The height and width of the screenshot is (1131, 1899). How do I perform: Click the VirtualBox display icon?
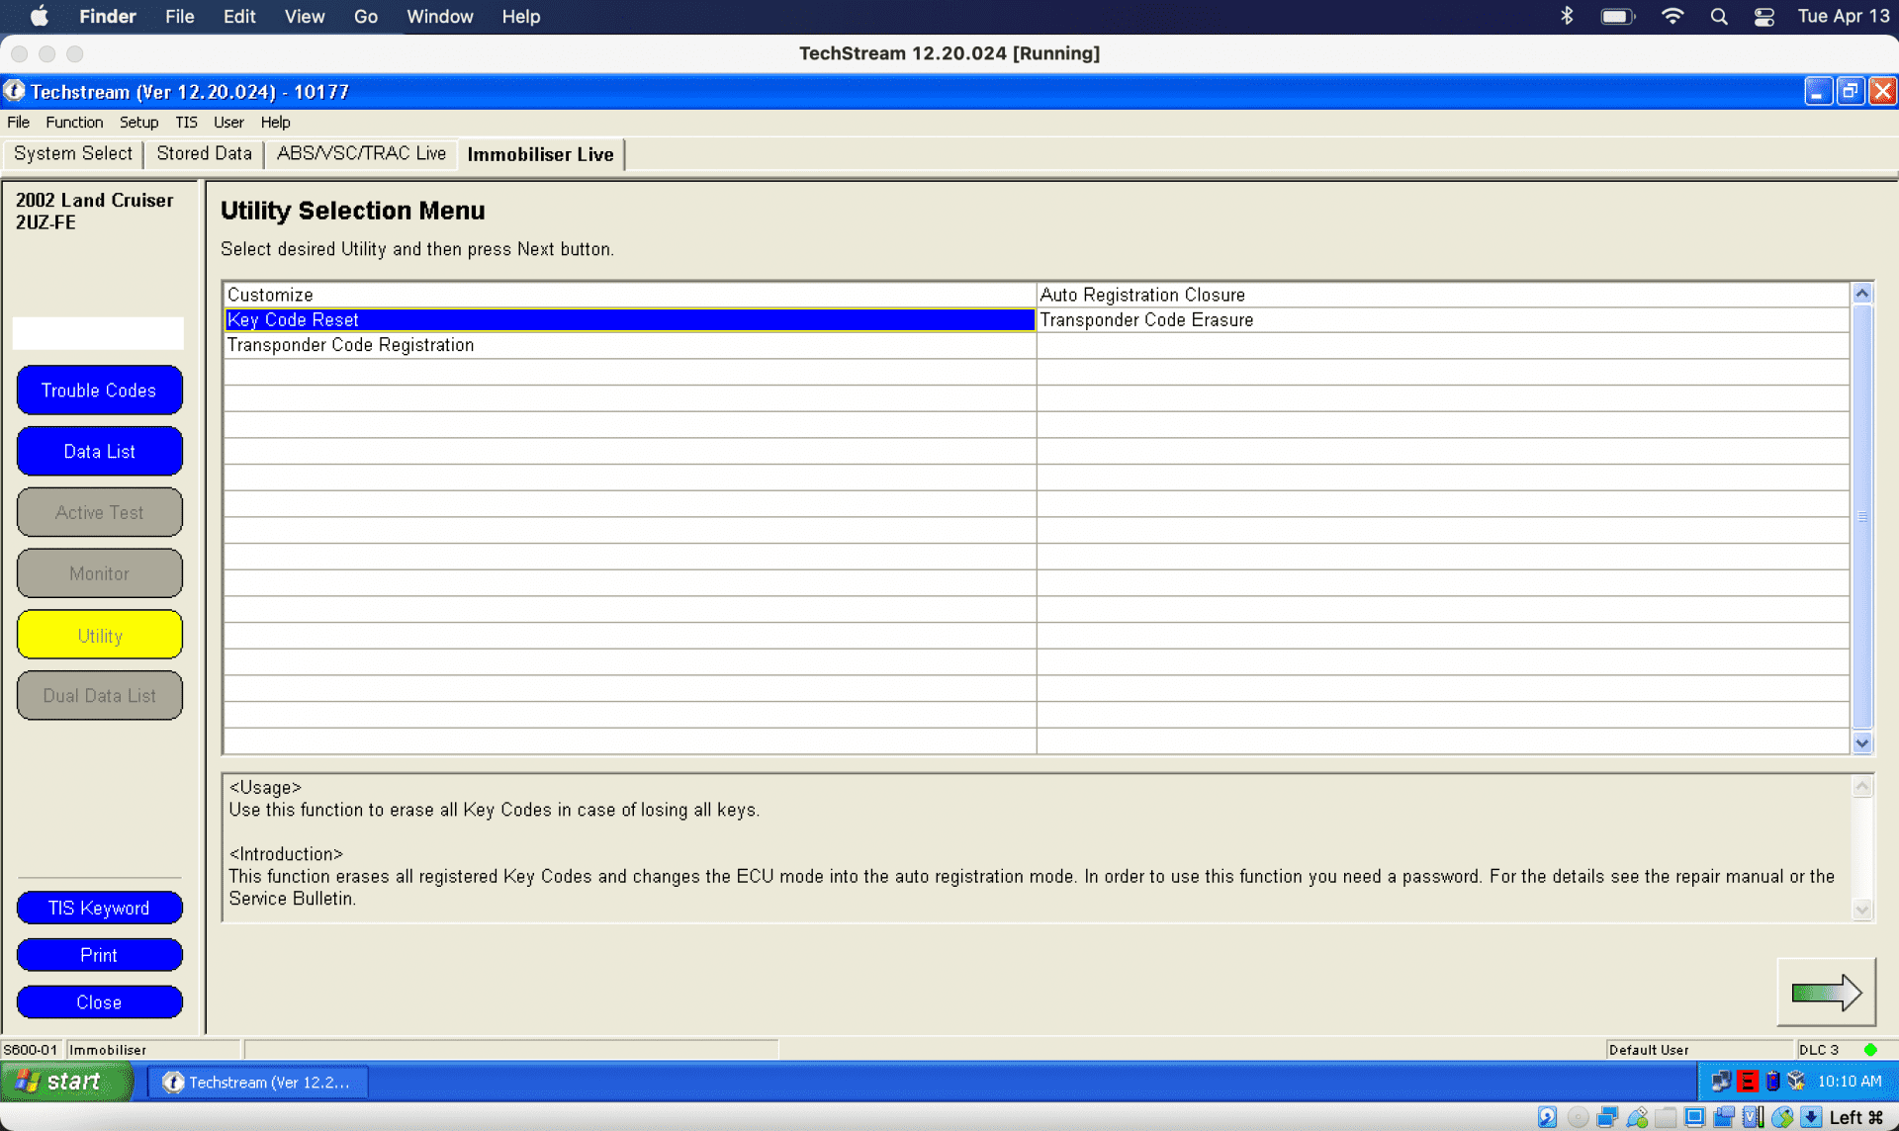pos(1694,1117)
